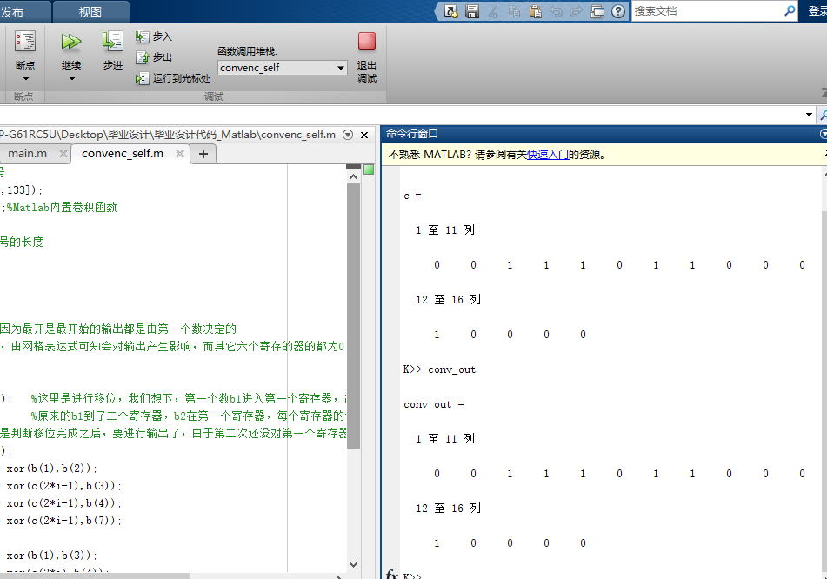The width and height of the screenshot is (827, 579).
Task: Select the main.m editor tab
Action: (x=30, y=153)
